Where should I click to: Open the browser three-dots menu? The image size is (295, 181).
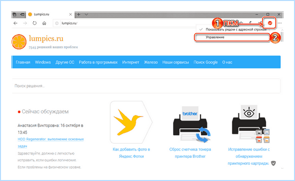[280, 23]
